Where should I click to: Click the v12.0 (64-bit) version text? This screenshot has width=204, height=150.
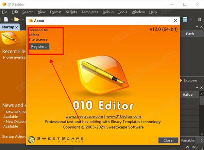tap(164, 29)
